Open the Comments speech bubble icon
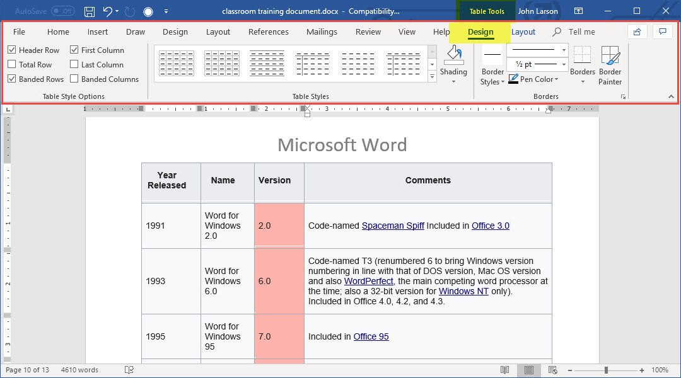This screenshot has height=378, width=681. (662, 31)
